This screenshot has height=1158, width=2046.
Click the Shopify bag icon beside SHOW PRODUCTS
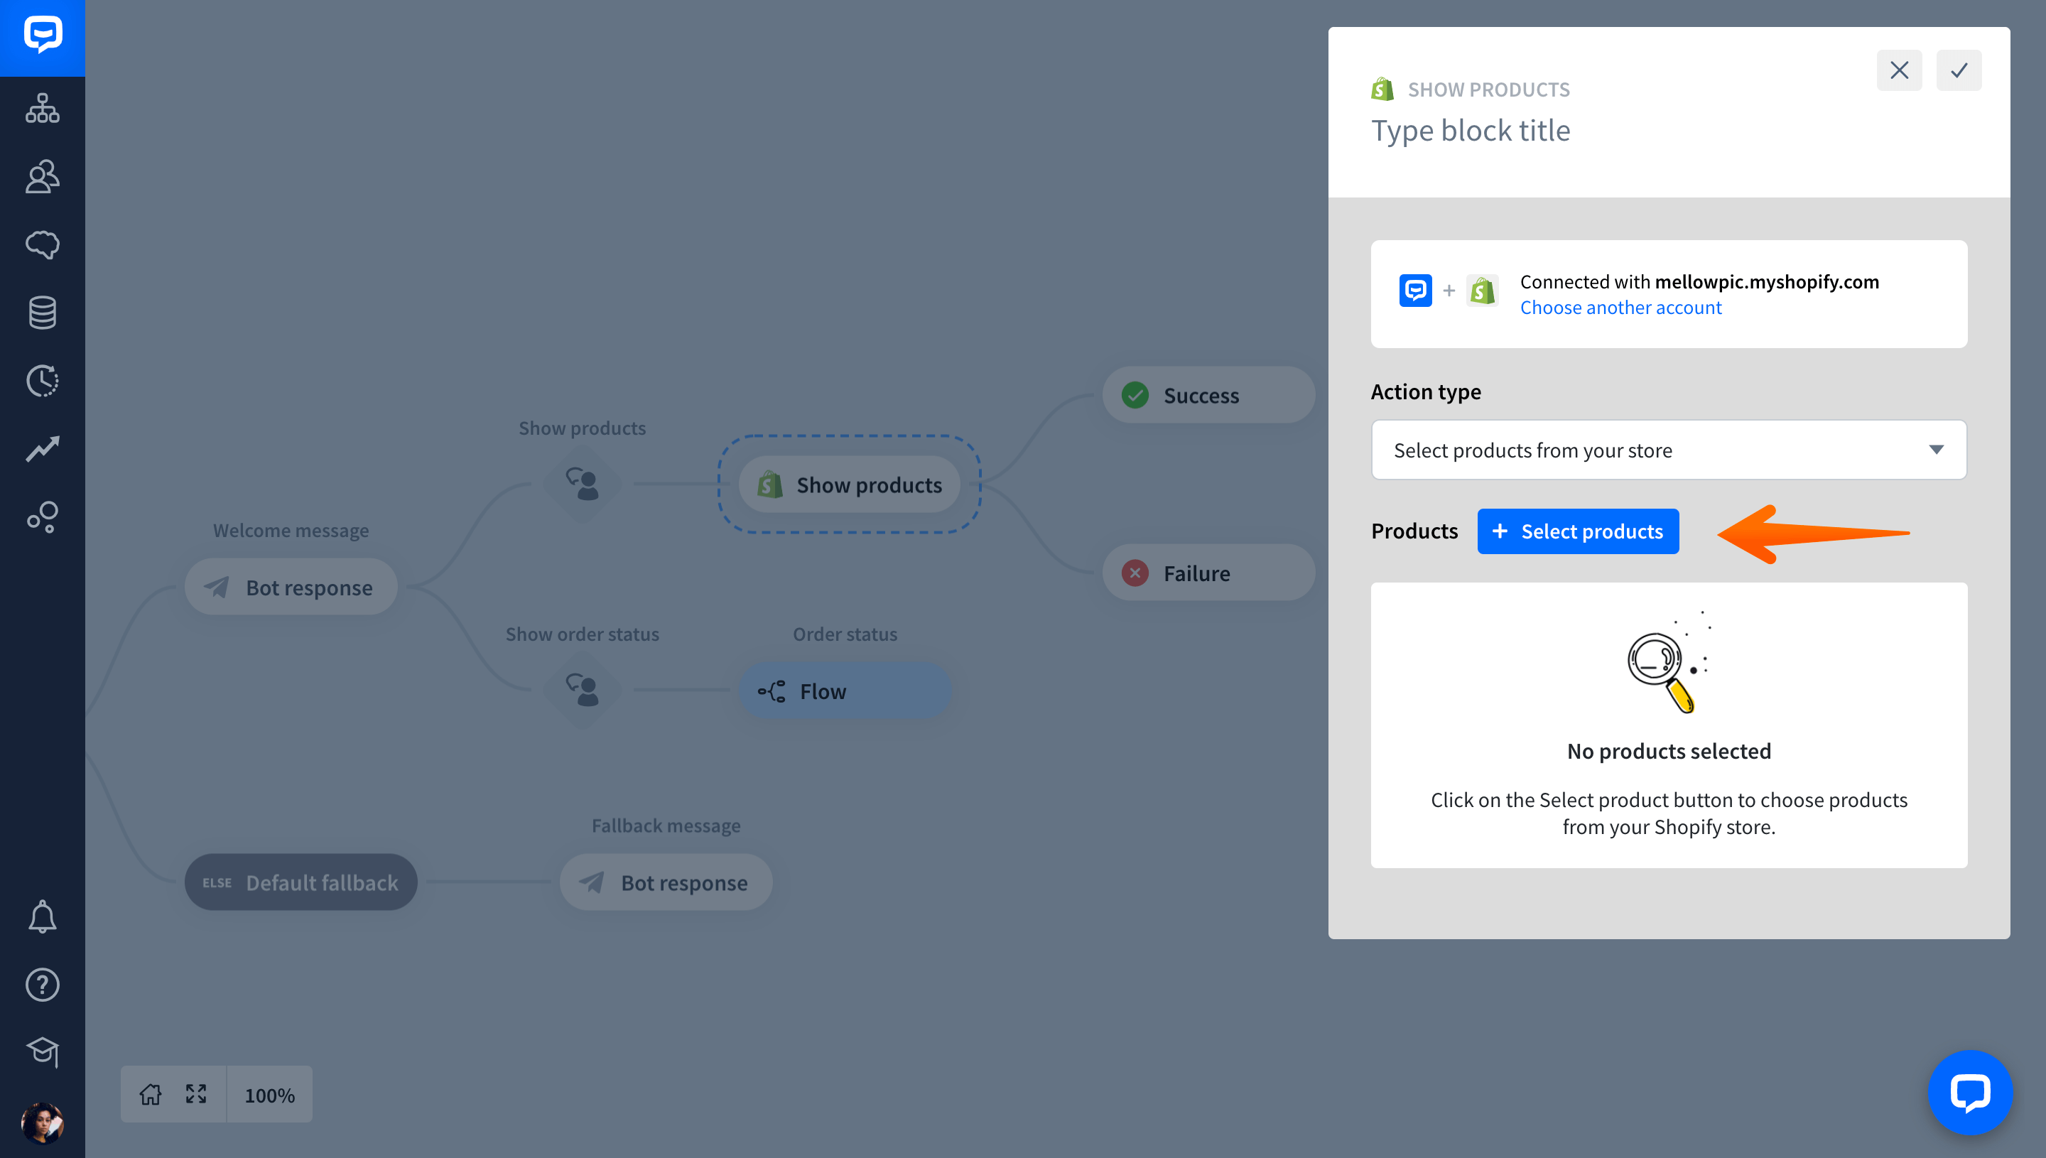(x=1382, y=89)
